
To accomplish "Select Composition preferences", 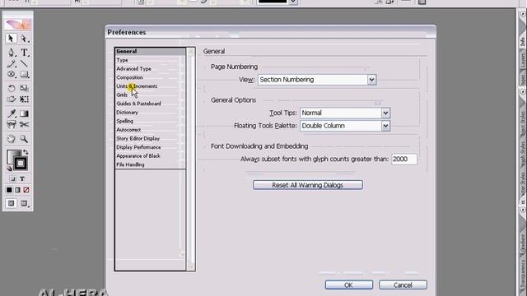I will click(x=150, y=77).
